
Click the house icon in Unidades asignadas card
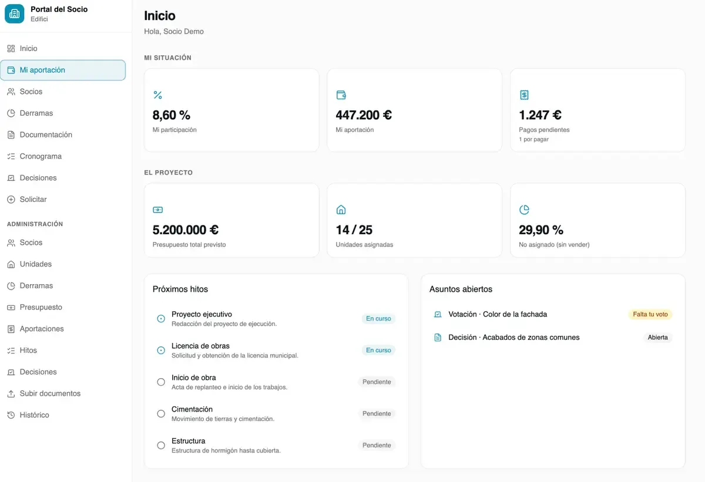[341, 210]
